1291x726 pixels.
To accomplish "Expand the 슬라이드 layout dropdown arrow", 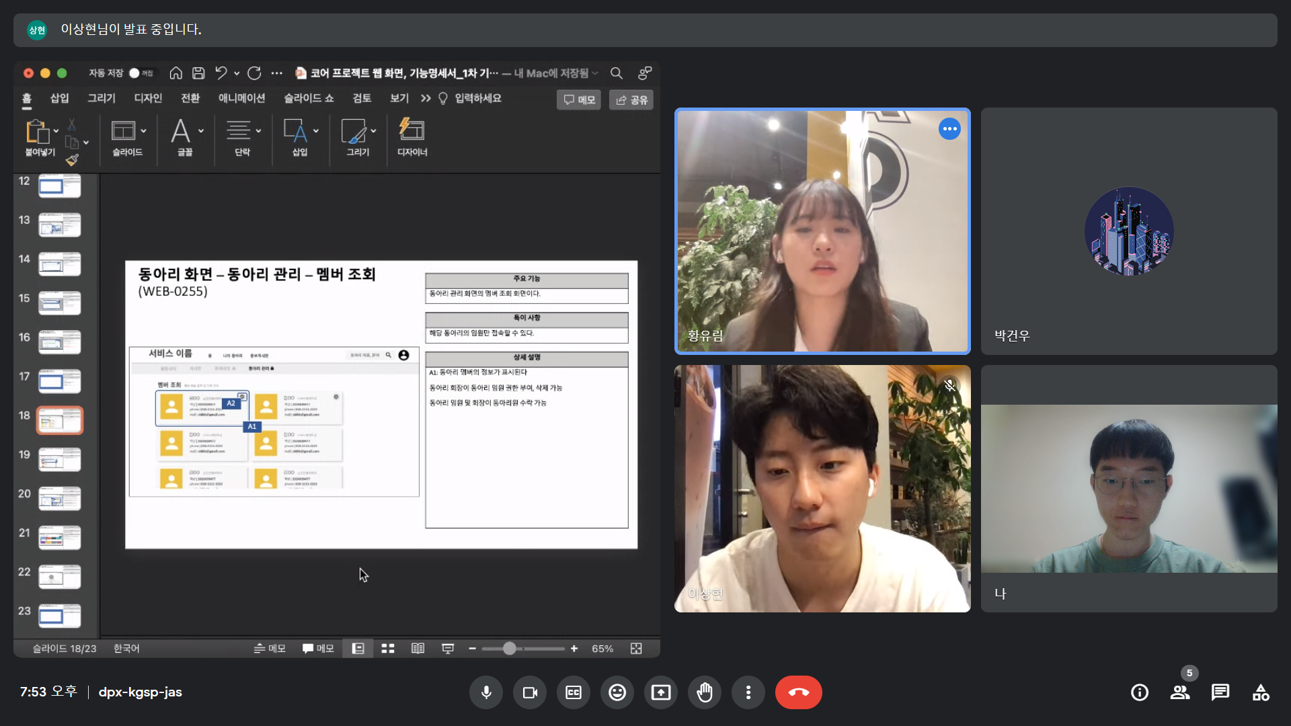I will pos(143,131).
